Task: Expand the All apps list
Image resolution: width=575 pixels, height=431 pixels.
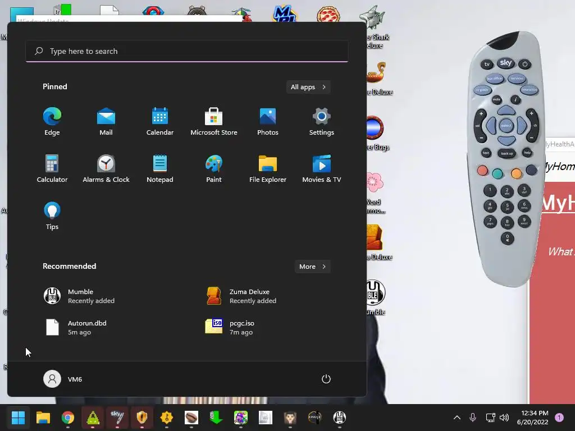Action: point(308,87)
